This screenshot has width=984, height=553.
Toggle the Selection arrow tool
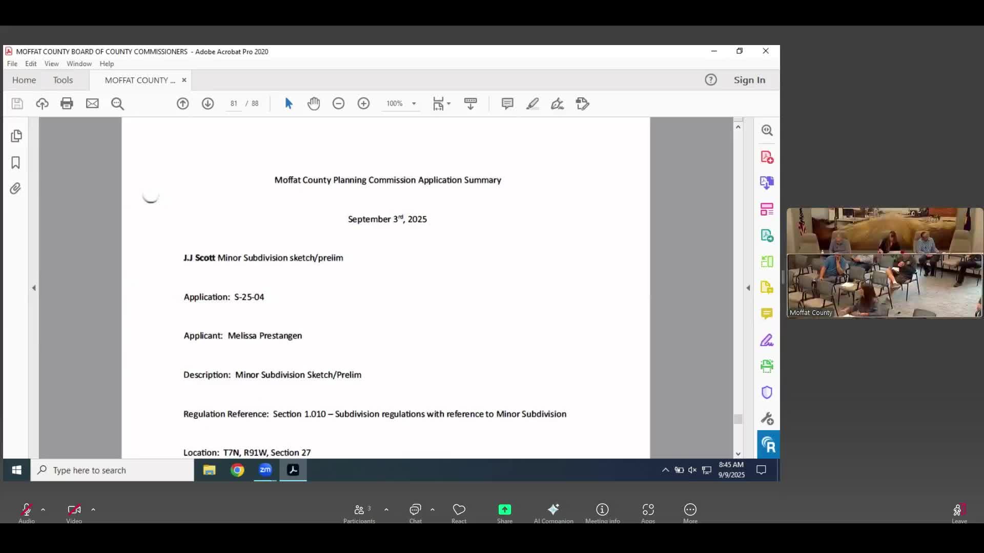(x=289, y=103)
